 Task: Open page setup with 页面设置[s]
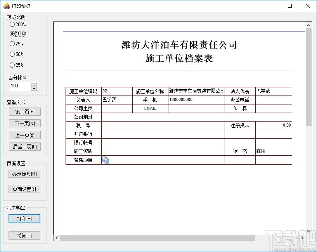(x=24, y=189)
